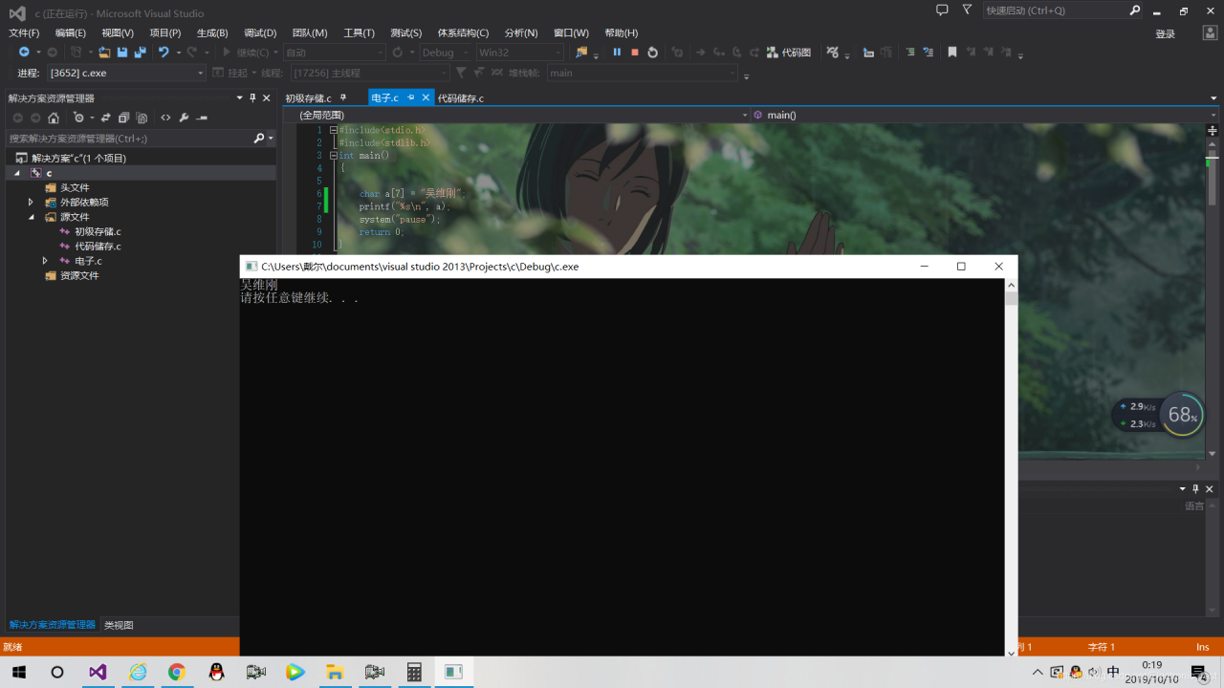Select the 资源文件 folder
1224x688 pixels.
click(79, 275)
